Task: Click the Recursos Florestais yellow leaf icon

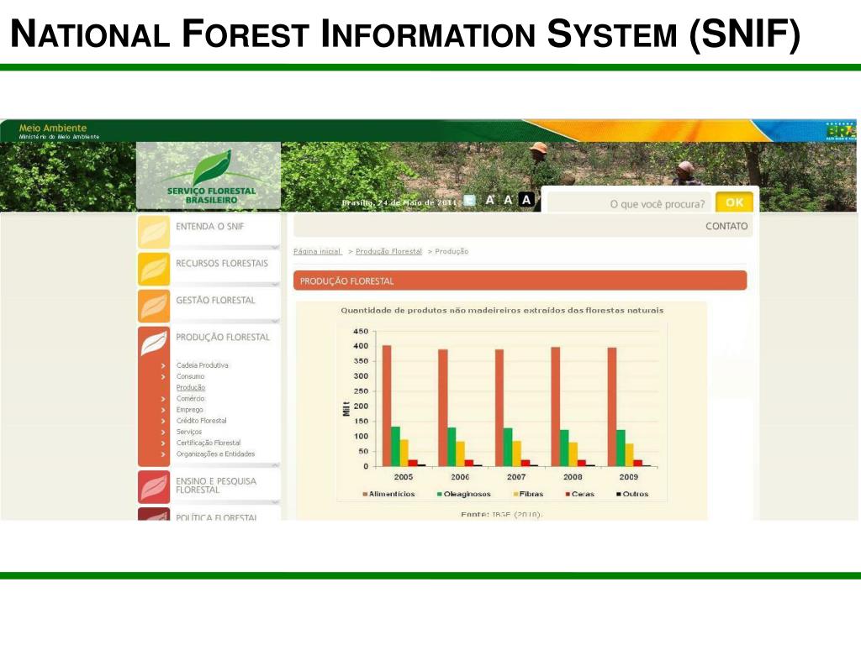Action: [x=154, y=269]
